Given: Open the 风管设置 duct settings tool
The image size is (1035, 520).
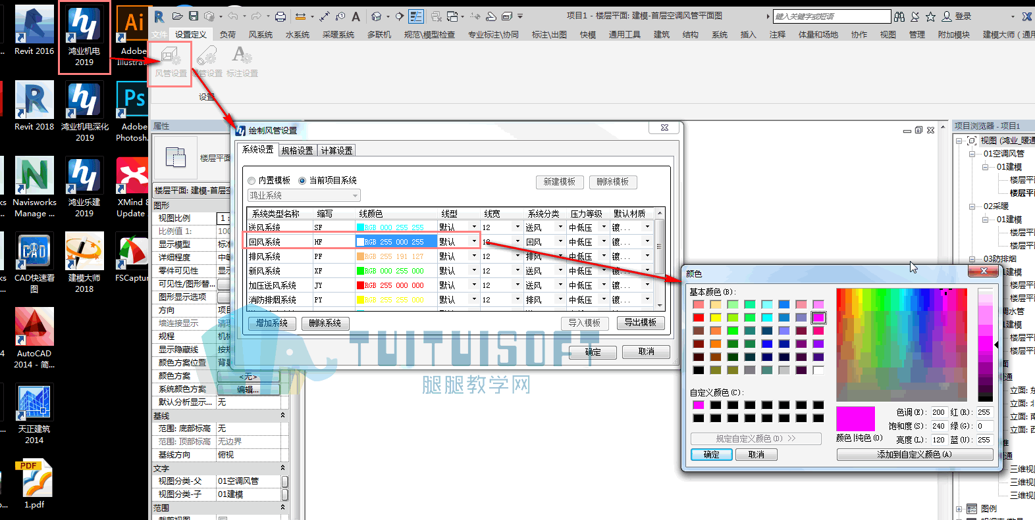Looking at the screenshot, I should click(x=171, y=62).
